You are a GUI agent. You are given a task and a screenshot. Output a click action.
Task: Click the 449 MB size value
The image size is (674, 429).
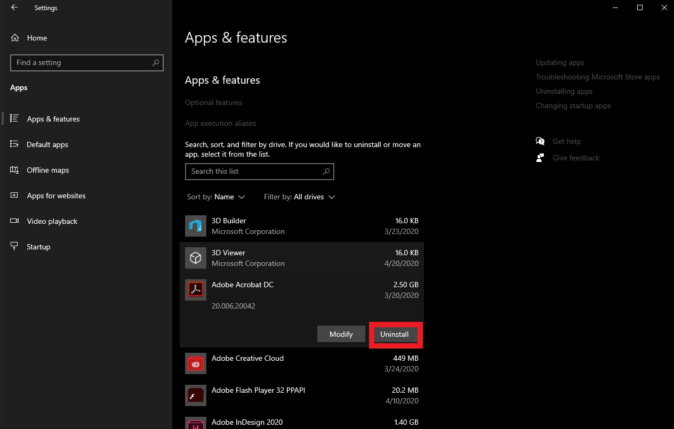[406, 358]
